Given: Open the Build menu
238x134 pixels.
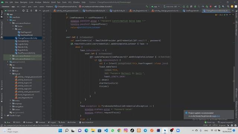Looking at the screenshot, I should [53, 2].
